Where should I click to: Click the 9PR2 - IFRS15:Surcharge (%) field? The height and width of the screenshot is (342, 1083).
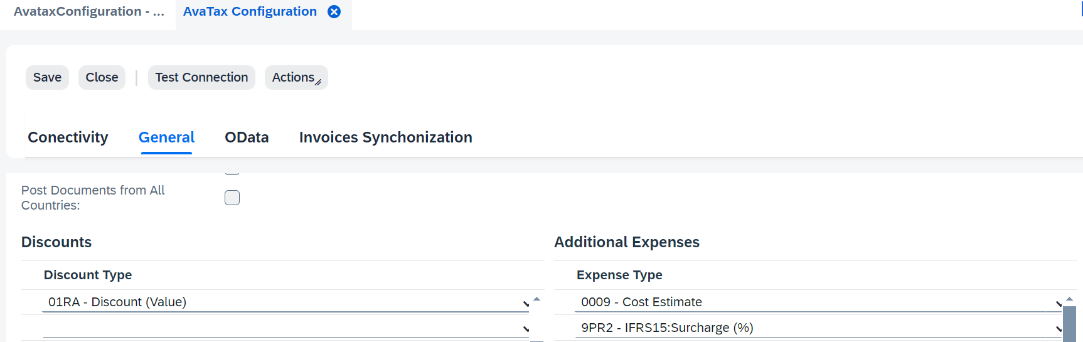pyautogui.click(x=819, y=328)
